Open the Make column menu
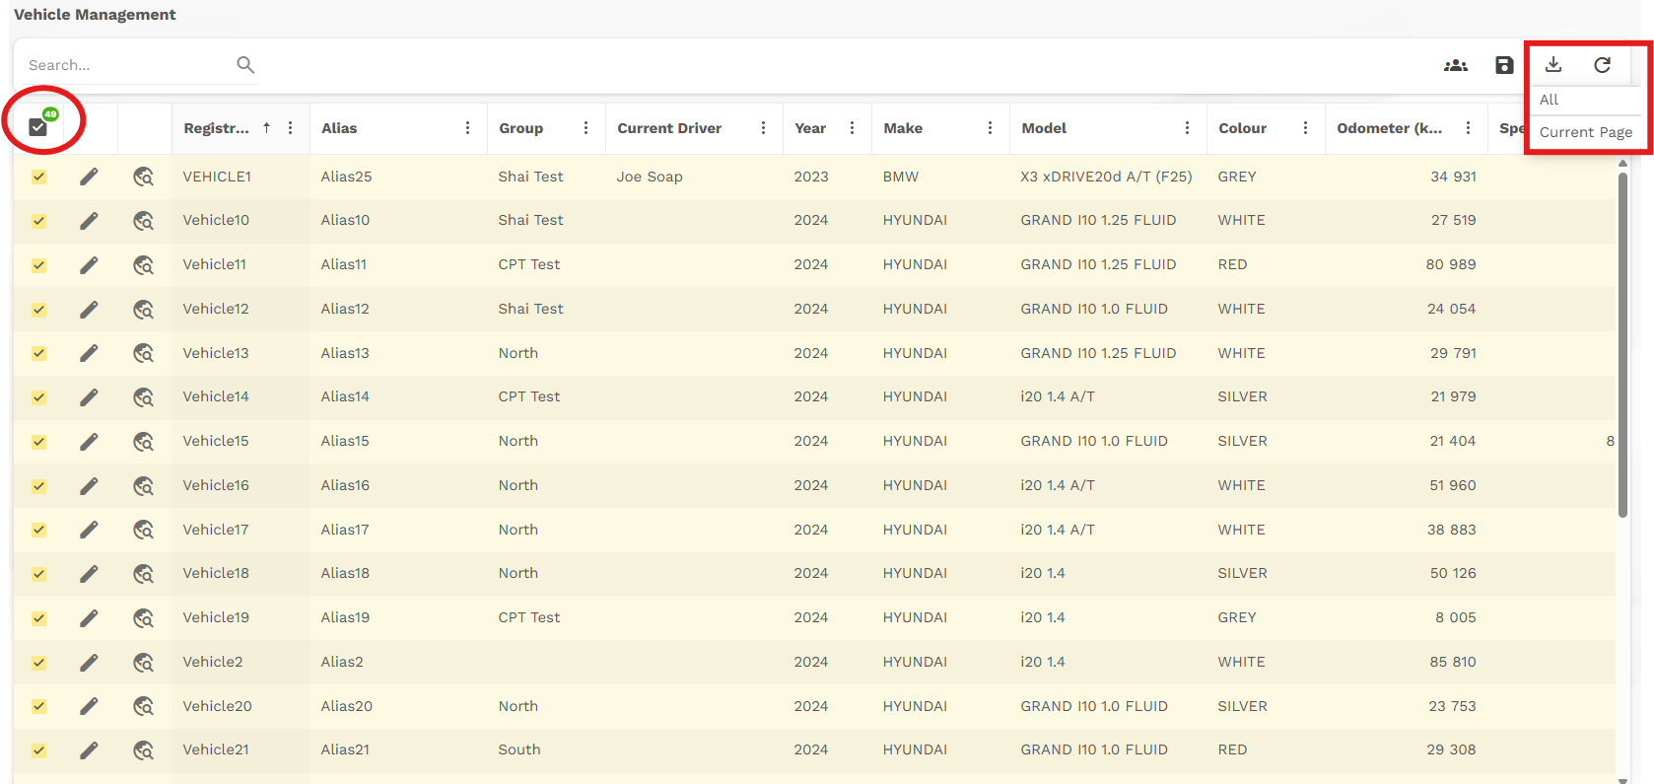The height and width of the screenshot is (784, 1654). (x=990, y=128)
